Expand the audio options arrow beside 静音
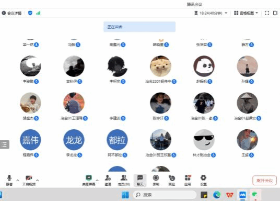280x201 pixels. click(x=18, y=180)
